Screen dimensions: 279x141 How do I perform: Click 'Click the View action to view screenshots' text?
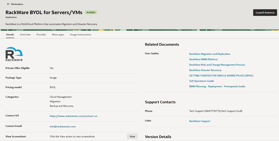click(72, 136)
